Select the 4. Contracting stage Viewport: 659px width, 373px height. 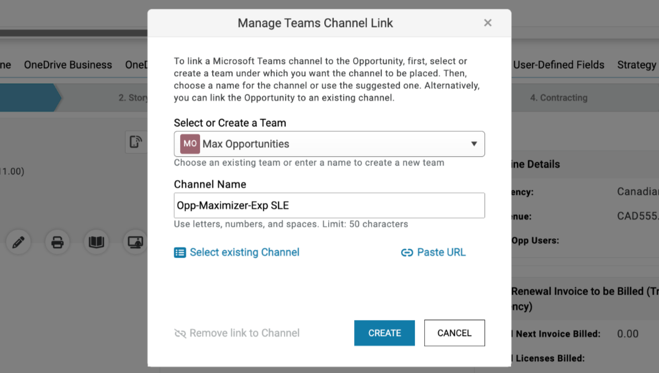pyautogui.click(x=558, y=98)
